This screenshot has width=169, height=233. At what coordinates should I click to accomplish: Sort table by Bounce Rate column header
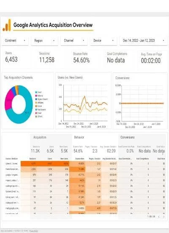80,159
